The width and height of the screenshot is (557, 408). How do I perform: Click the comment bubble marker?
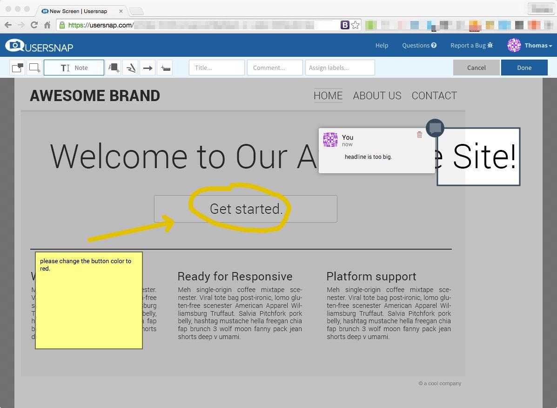tap(435, 128)
